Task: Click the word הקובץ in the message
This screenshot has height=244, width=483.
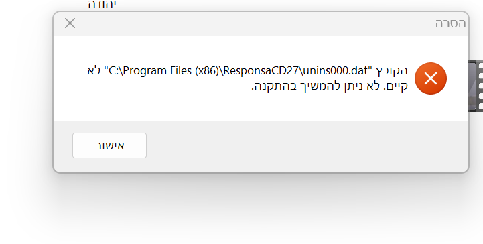Action: (391, 71)
